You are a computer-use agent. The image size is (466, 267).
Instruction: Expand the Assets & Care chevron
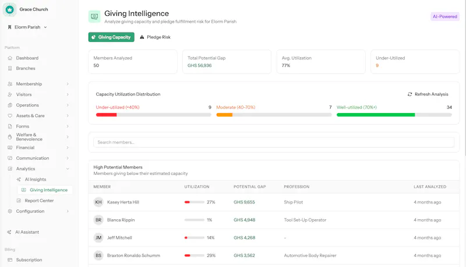point(68,115)
